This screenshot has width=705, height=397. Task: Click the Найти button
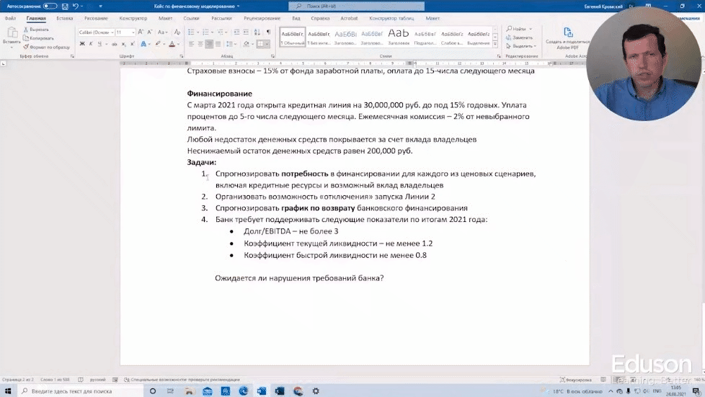[x=516, y=29]
